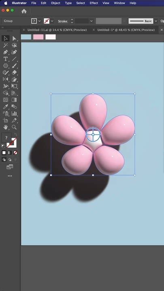Viewport: 164px width, 291px height.
Task: Choose the Gradient tool
Action: coord(14,100)
